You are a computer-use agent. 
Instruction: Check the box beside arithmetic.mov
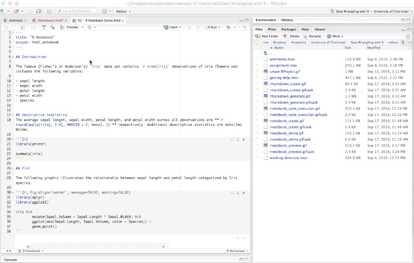(x=257, y=59)
